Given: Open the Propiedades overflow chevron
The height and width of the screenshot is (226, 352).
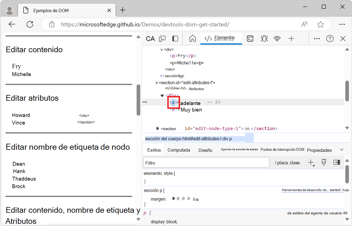Looking at the screenshot, I should (341, 150).
